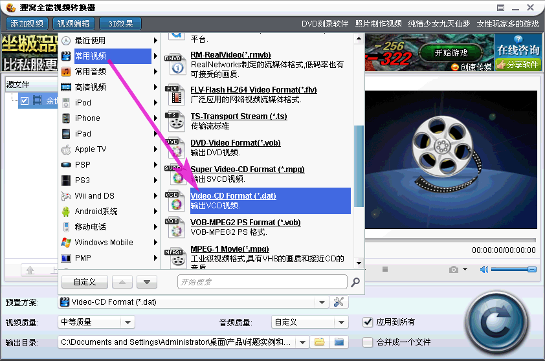Click the magnifier search icon

(x=355, y=282)
